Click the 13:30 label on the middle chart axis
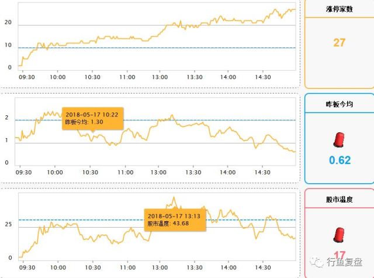This screenshot has height=278, width=374. tap(194, 173)
